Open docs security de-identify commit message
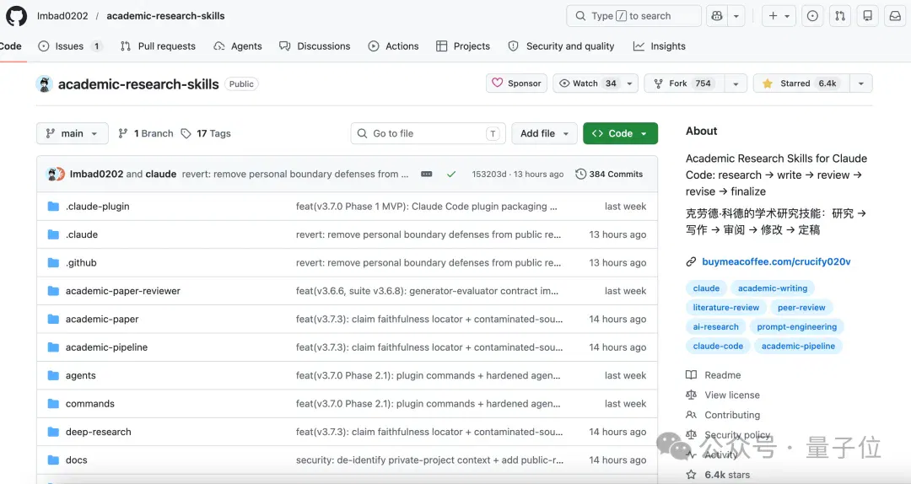 430,460
